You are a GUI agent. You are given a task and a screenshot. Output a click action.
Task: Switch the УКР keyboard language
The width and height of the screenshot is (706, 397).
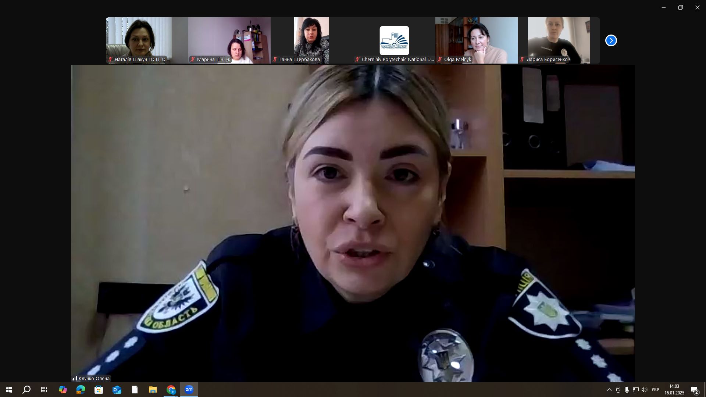click(x=655, y=390)
